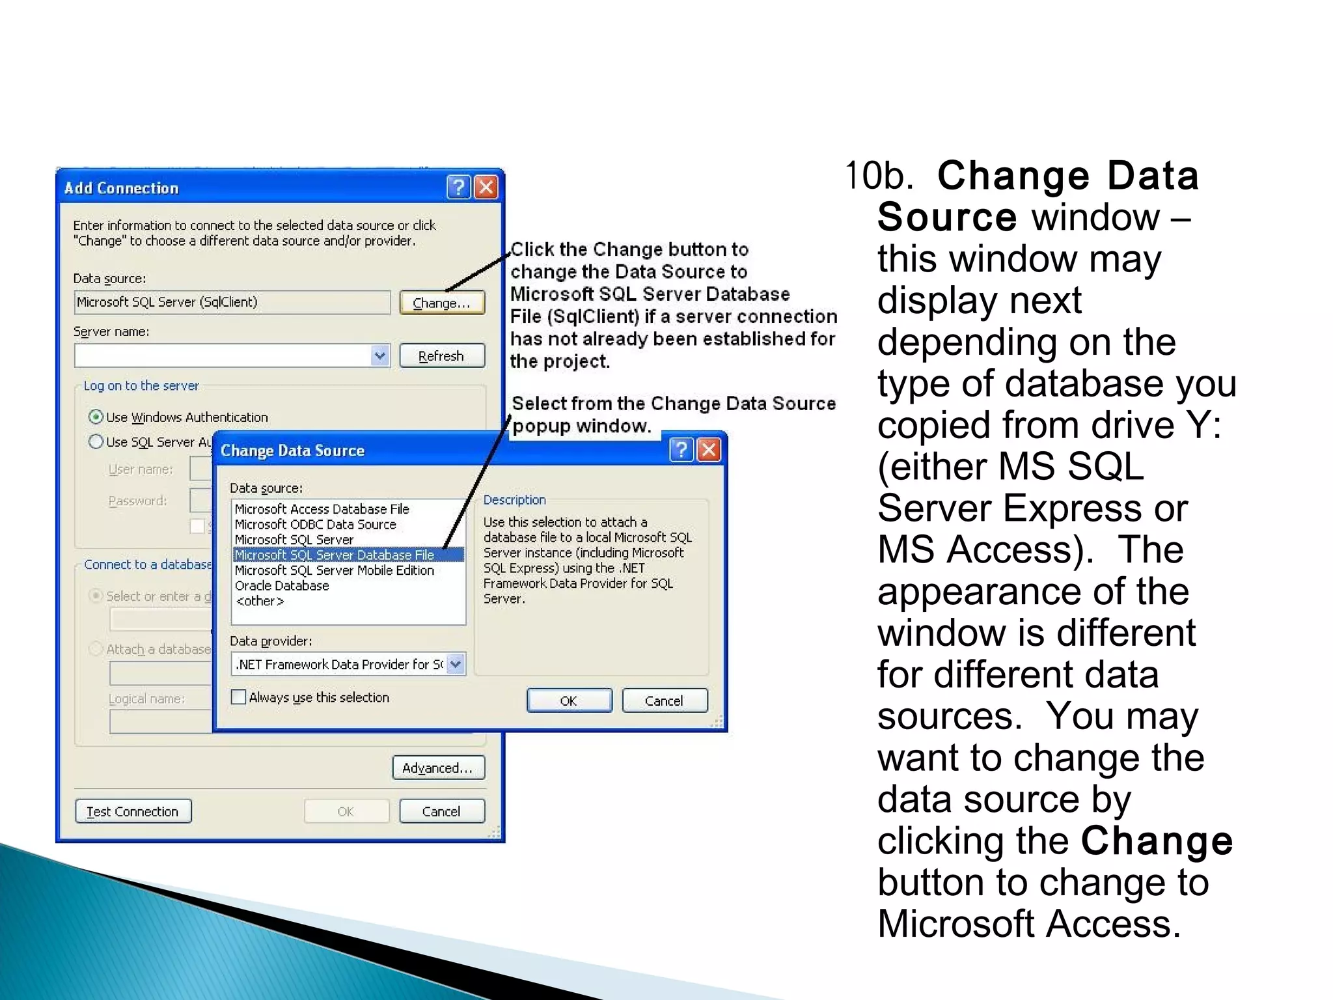This screenshot has width=1333, height=1000.
Task: Click the Add Connection help question mark icon
Action: (x=458, y=187)
